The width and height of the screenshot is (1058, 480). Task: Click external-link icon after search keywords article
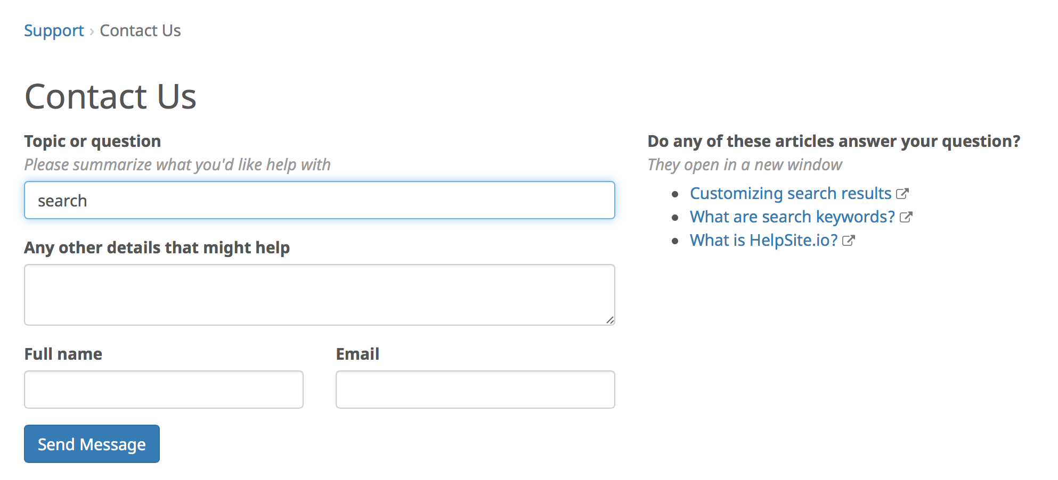pos(906,217)
